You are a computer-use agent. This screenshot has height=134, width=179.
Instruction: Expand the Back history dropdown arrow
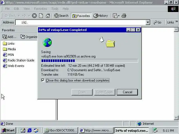click(19, 16)
